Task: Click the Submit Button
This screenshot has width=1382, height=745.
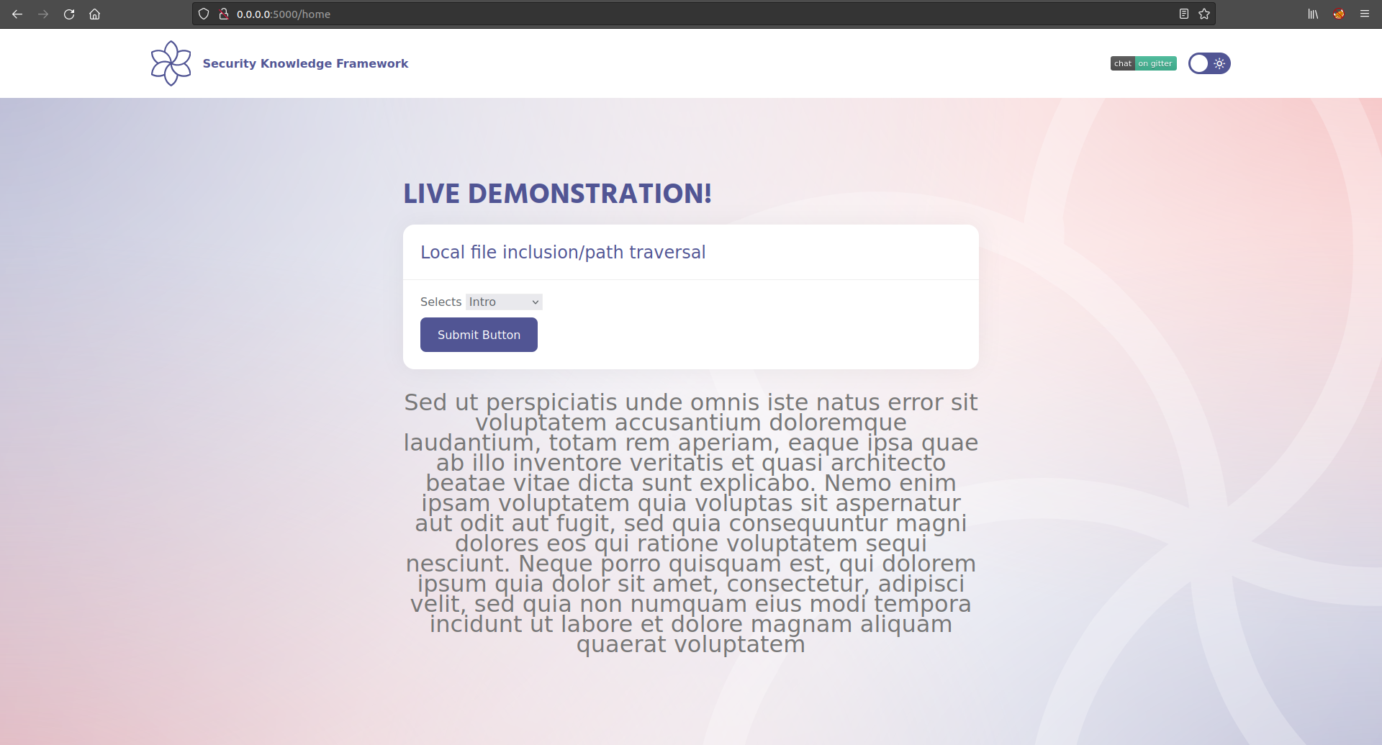Action: click(479, 335)
